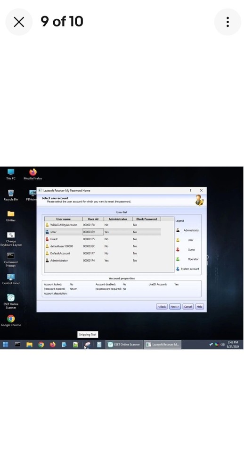Click the Operator legend icon
This screenshot has width=244, height=472.
(178, 259)
